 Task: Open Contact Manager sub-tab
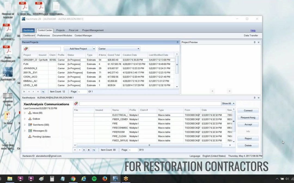click(x=83, y=36)
